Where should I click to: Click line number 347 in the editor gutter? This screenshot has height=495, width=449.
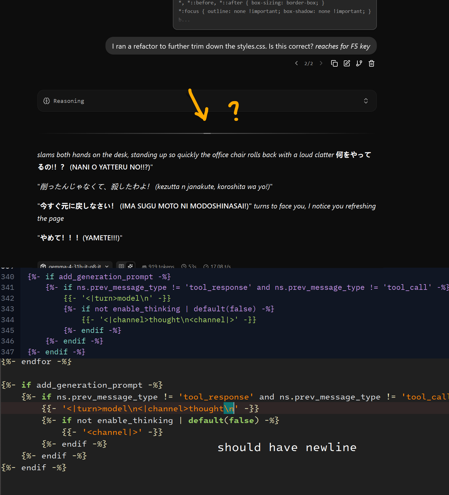pos(8,352)
